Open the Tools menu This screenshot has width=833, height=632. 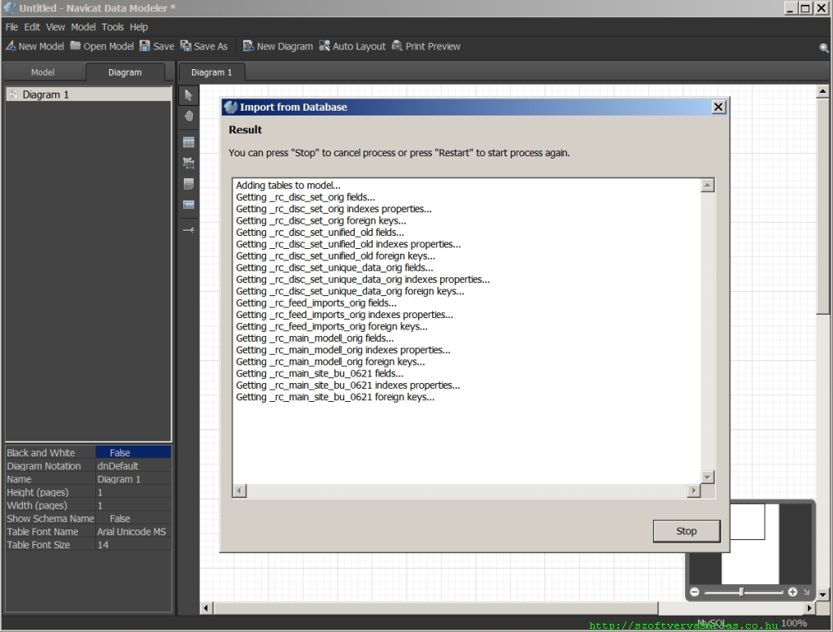[x=112, y=27]
